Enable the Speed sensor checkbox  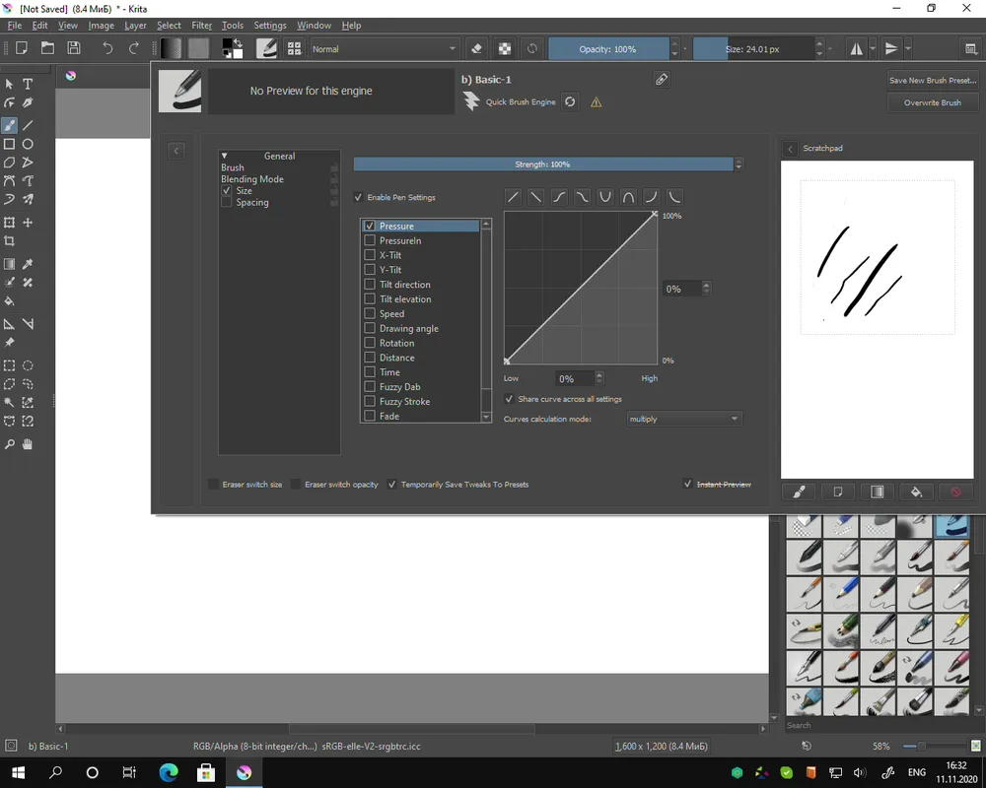[370, 314]
